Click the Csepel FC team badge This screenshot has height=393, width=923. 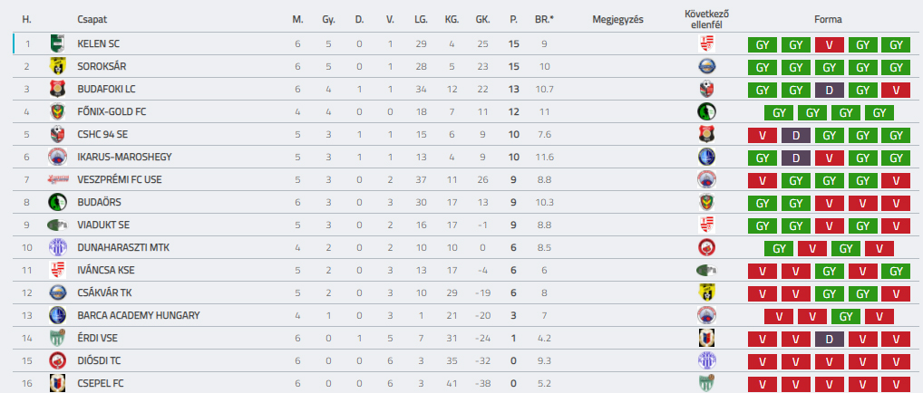57,383
